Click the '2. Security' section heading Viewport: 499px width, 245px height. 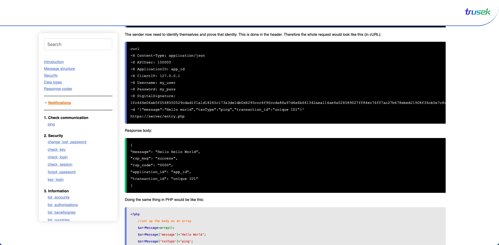[x=53, y=136]
